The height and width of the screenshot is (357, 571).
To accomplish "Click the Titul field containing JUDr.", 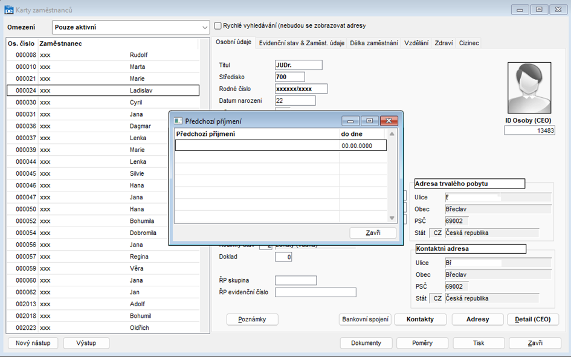I will [298, 65].
